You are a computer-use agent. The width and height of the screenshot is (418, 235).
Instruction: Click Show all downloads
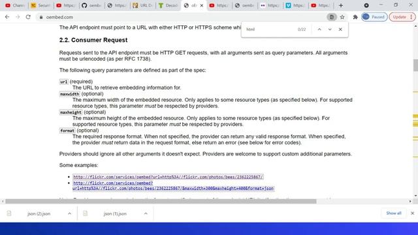coord(394,213)
